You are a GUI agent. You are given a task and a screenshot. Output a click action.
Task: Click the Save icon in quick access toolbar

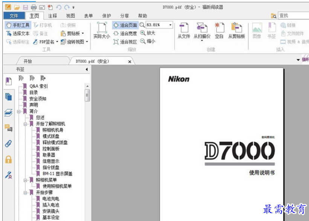coord(25,8)
